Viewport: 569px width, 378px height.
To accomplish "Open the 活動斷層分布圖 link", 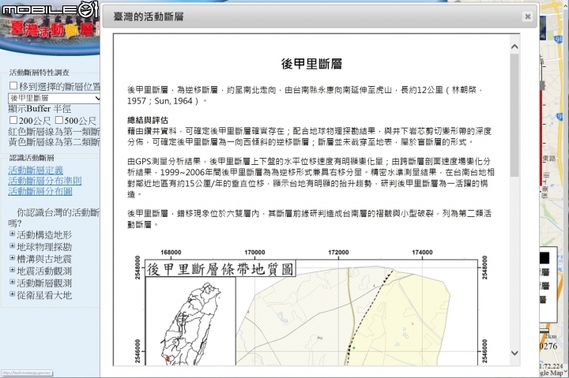I will 40,191.
